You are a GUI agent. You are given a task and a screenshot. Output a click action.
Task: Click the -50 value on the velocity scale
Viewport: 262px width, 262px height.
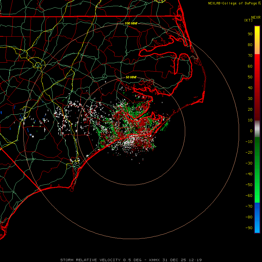coord(249,185)
